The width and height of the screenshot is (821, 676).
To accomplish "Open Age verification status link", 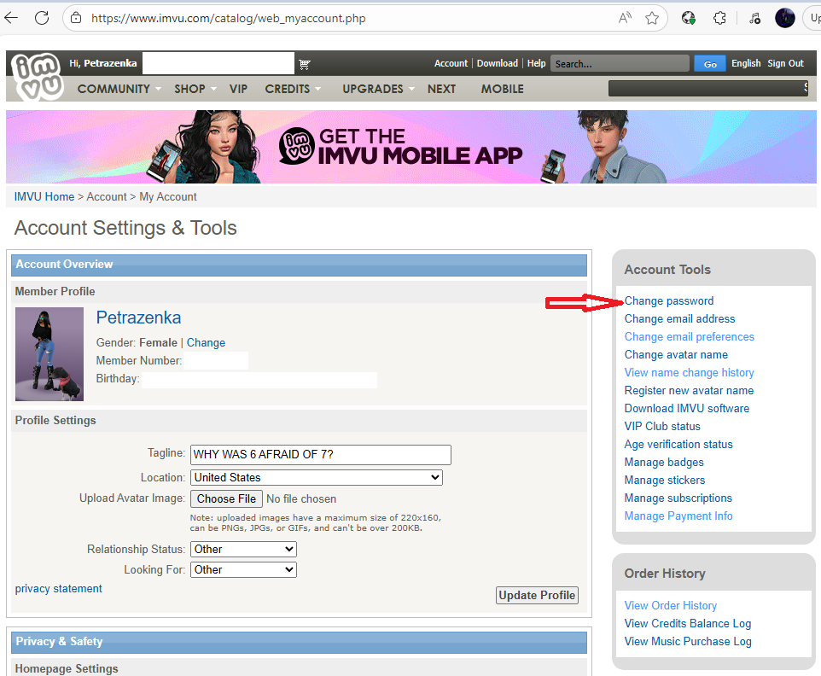I will click(x=678, y=444).
